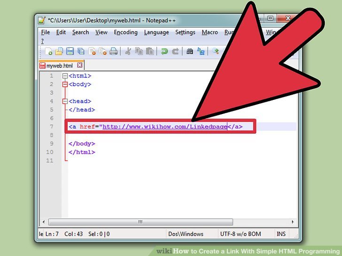The width and height of the screenshot is (342, 256).
Task: Click the wikihow.com URL in line 7
Action: click(164, 127)
